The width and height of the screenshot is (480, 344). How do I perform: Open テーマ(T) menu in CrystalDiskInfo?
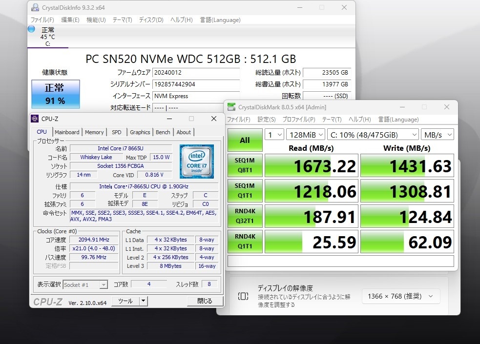click(x=122, y=20)
